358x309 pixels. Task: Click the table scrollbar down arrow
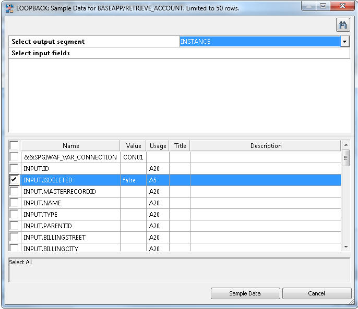click(x=346, y=247)
